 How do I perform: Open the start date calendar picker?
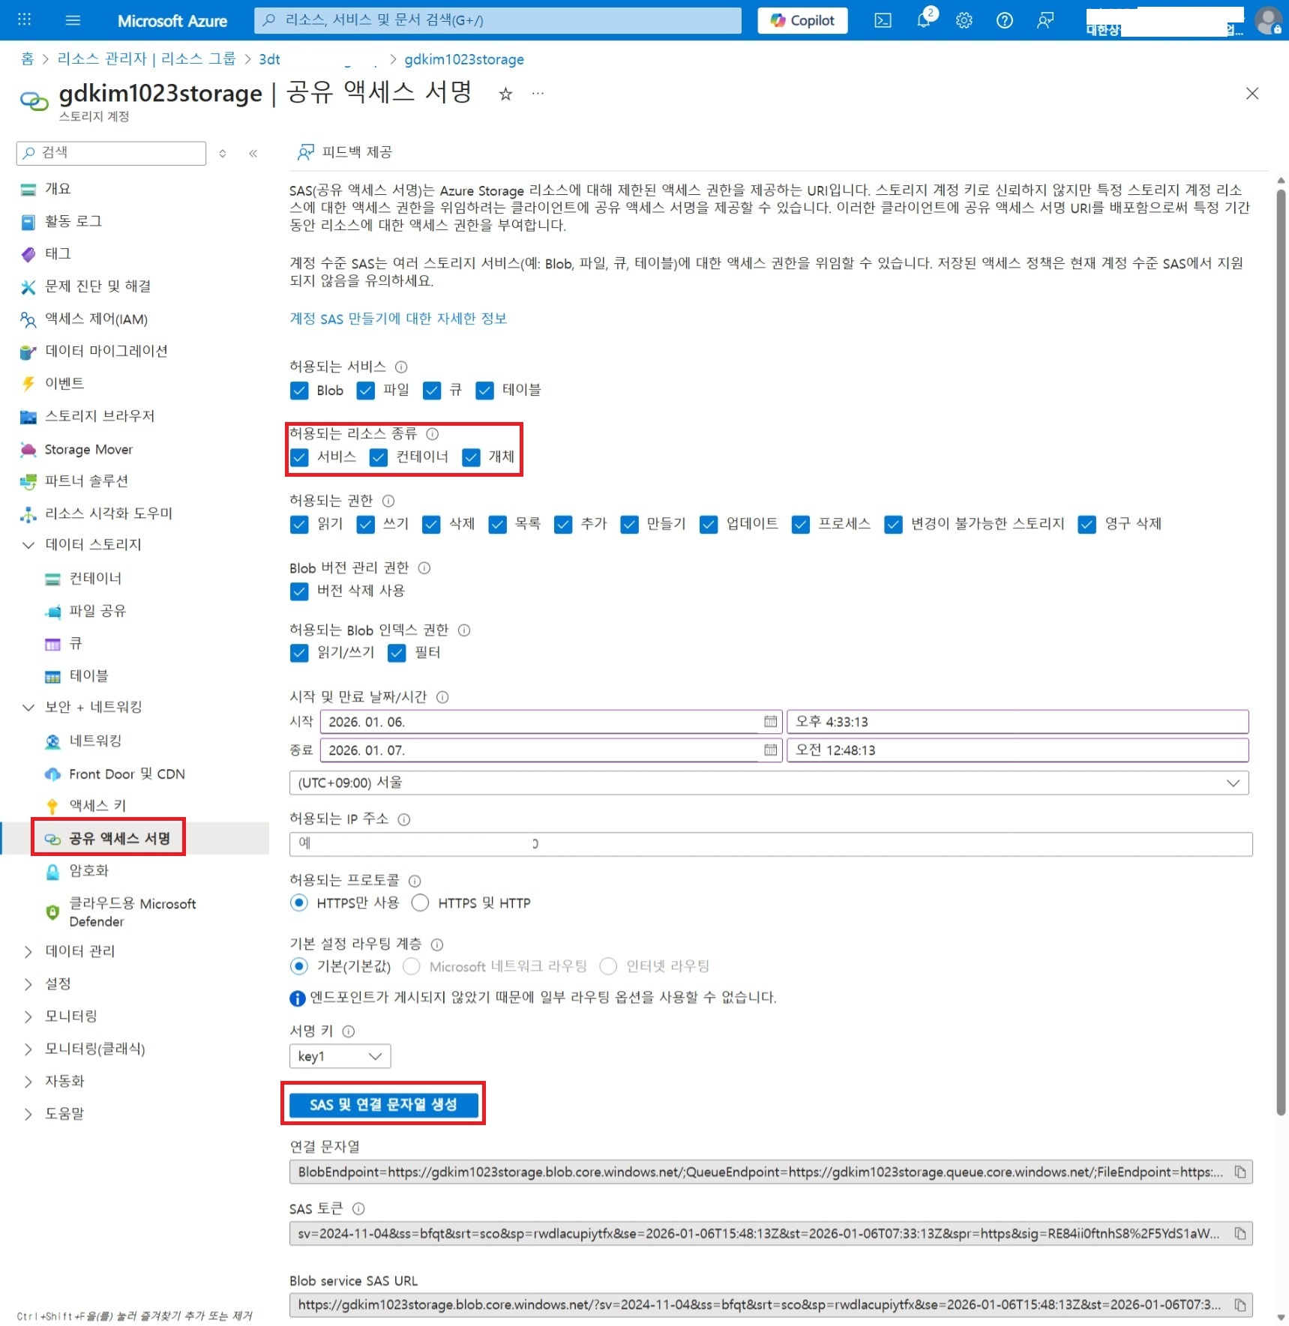(770, 721)
